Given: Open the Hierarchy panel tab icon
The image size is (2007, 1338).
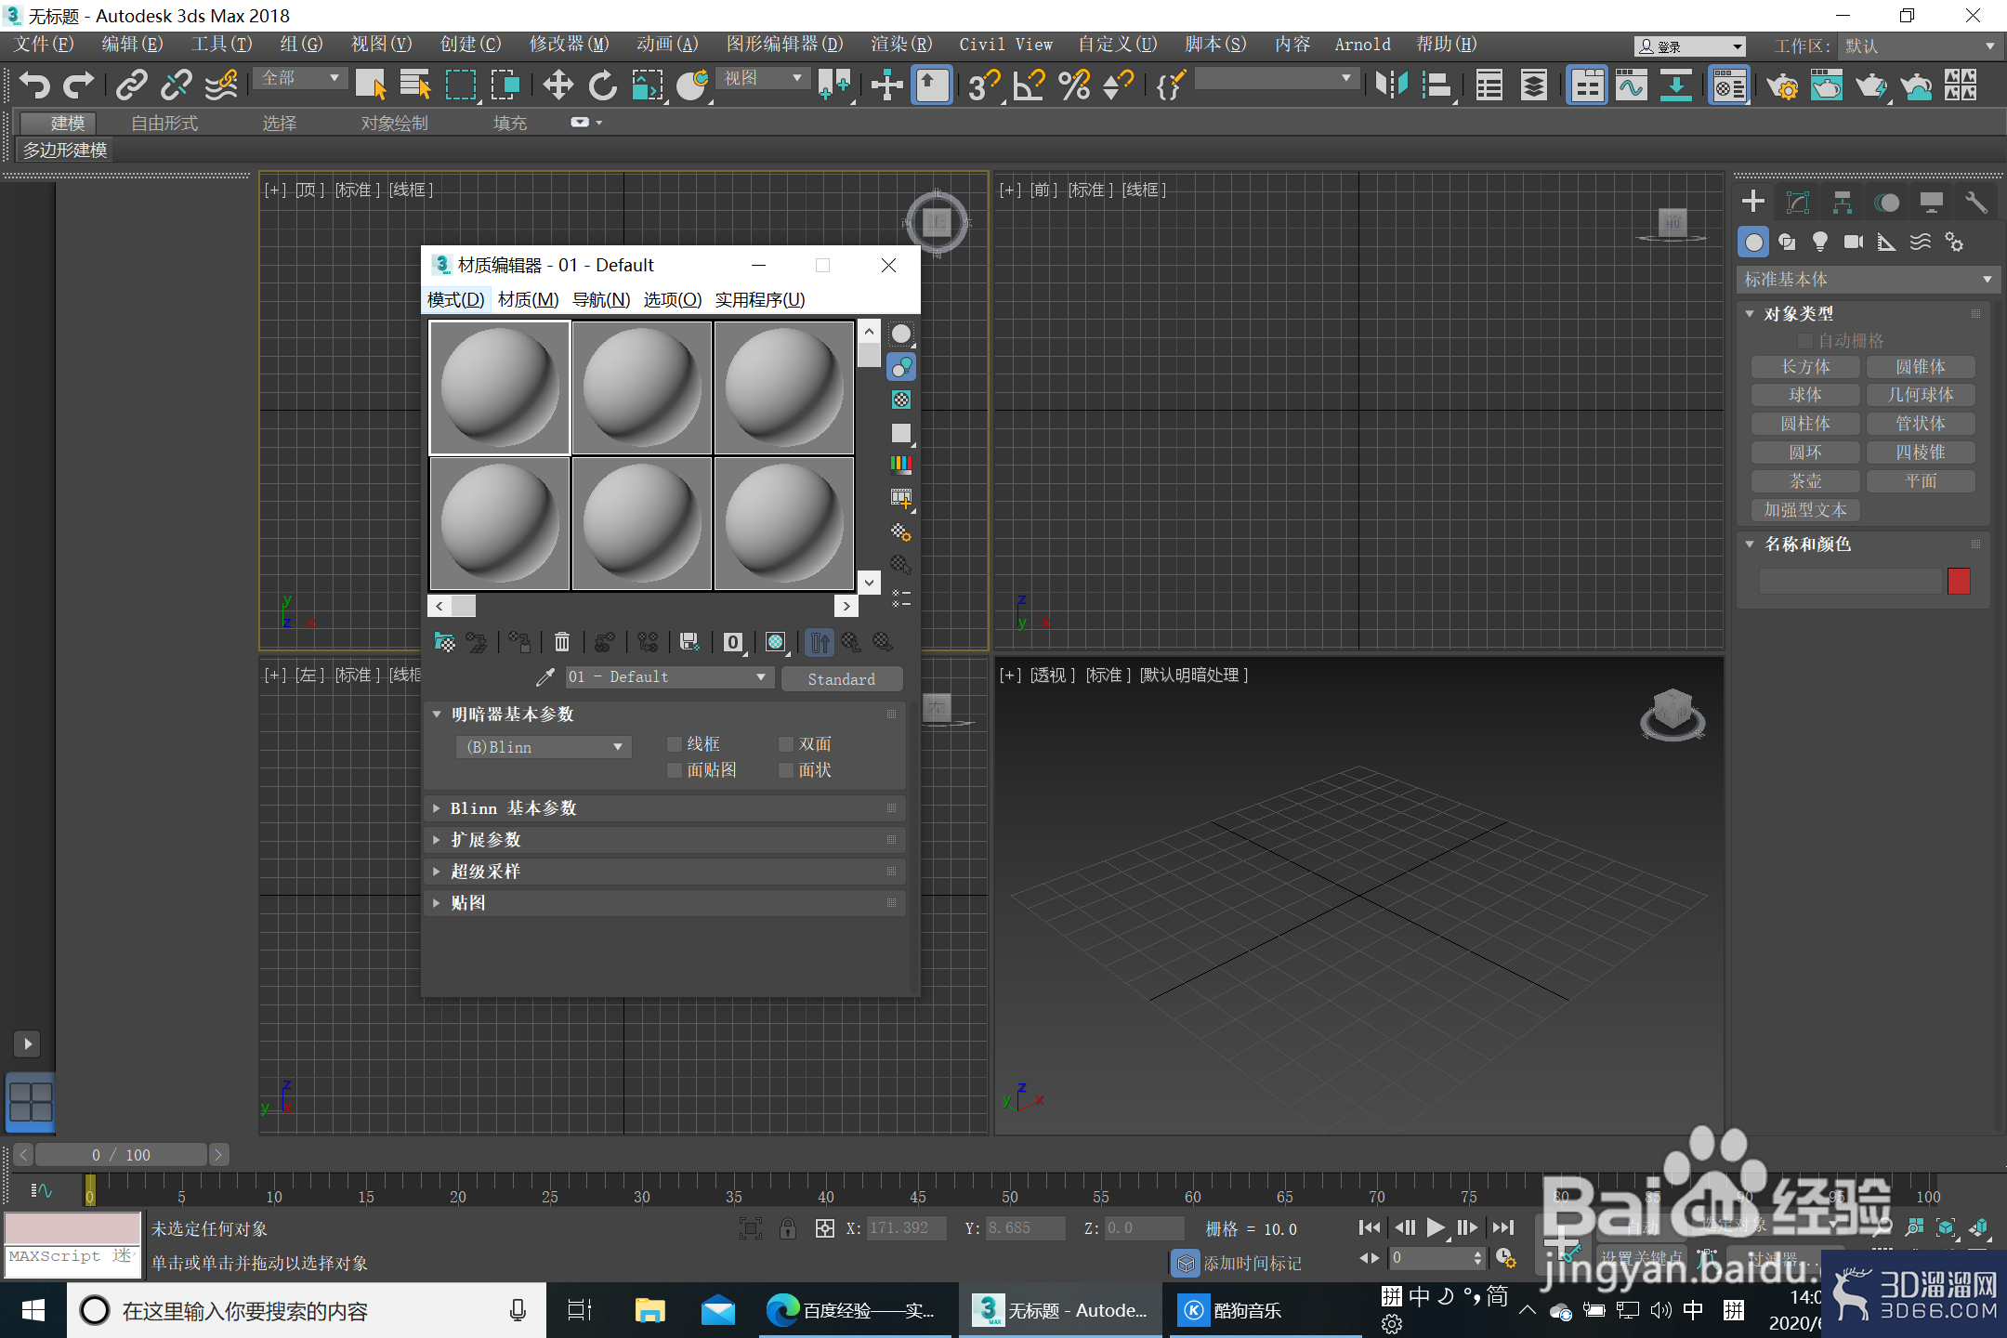Looking at the screenshot, I should point(1843,202).
